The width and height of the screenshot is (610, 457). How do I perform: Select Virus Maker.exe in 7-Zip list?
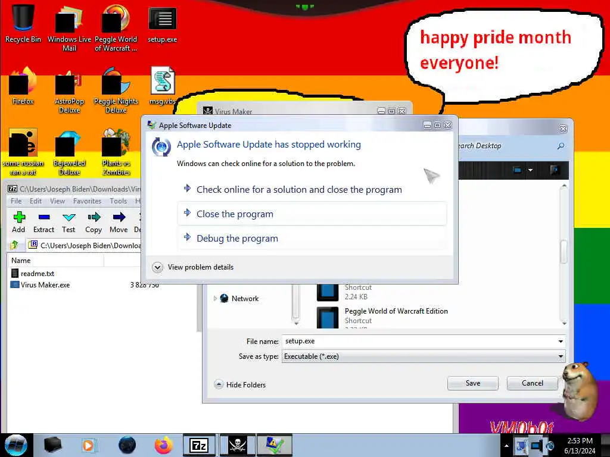coord(41,285)
